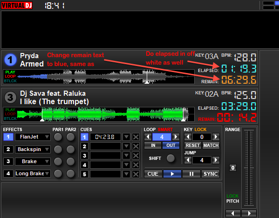279x218 pixels.
Task: Delete cue 4 with X icon
Action: coord(136,165)
